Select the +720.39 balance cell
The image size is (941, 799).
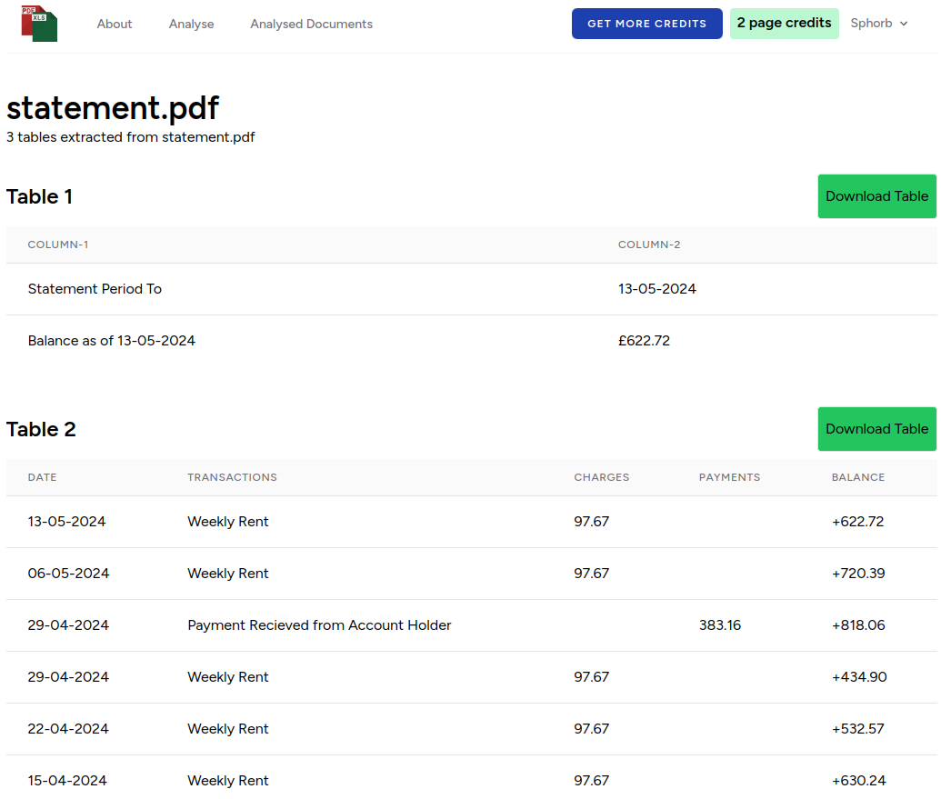857,574
